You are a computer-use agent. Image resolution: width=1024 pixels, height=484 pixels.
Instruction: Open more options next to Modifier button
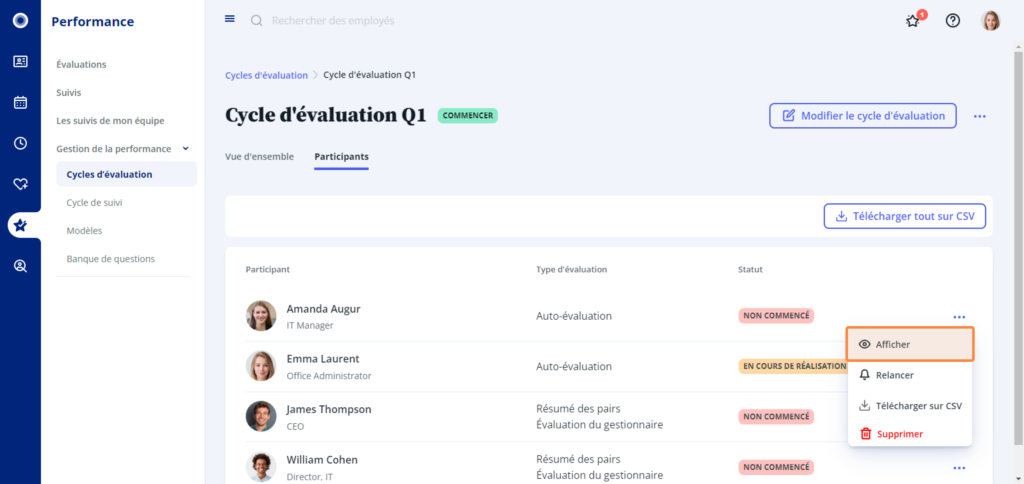point(979,116)
